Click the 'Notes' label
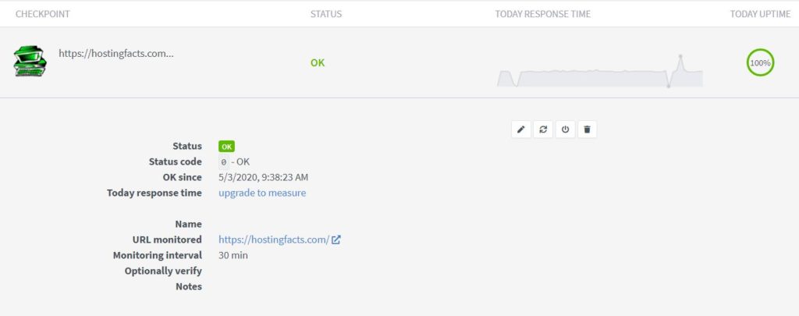Screen dimensions: 799x316 coord(189,286)
